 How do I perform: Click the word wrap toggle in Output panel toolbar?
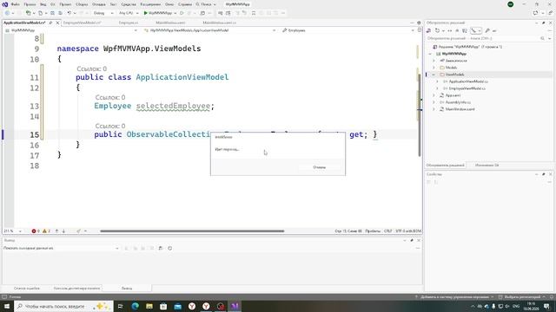[x=161, y=249]
